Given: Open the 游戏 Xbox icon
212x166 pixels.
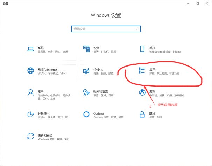Looking at the screenshot, I should (x=142, y=92).
